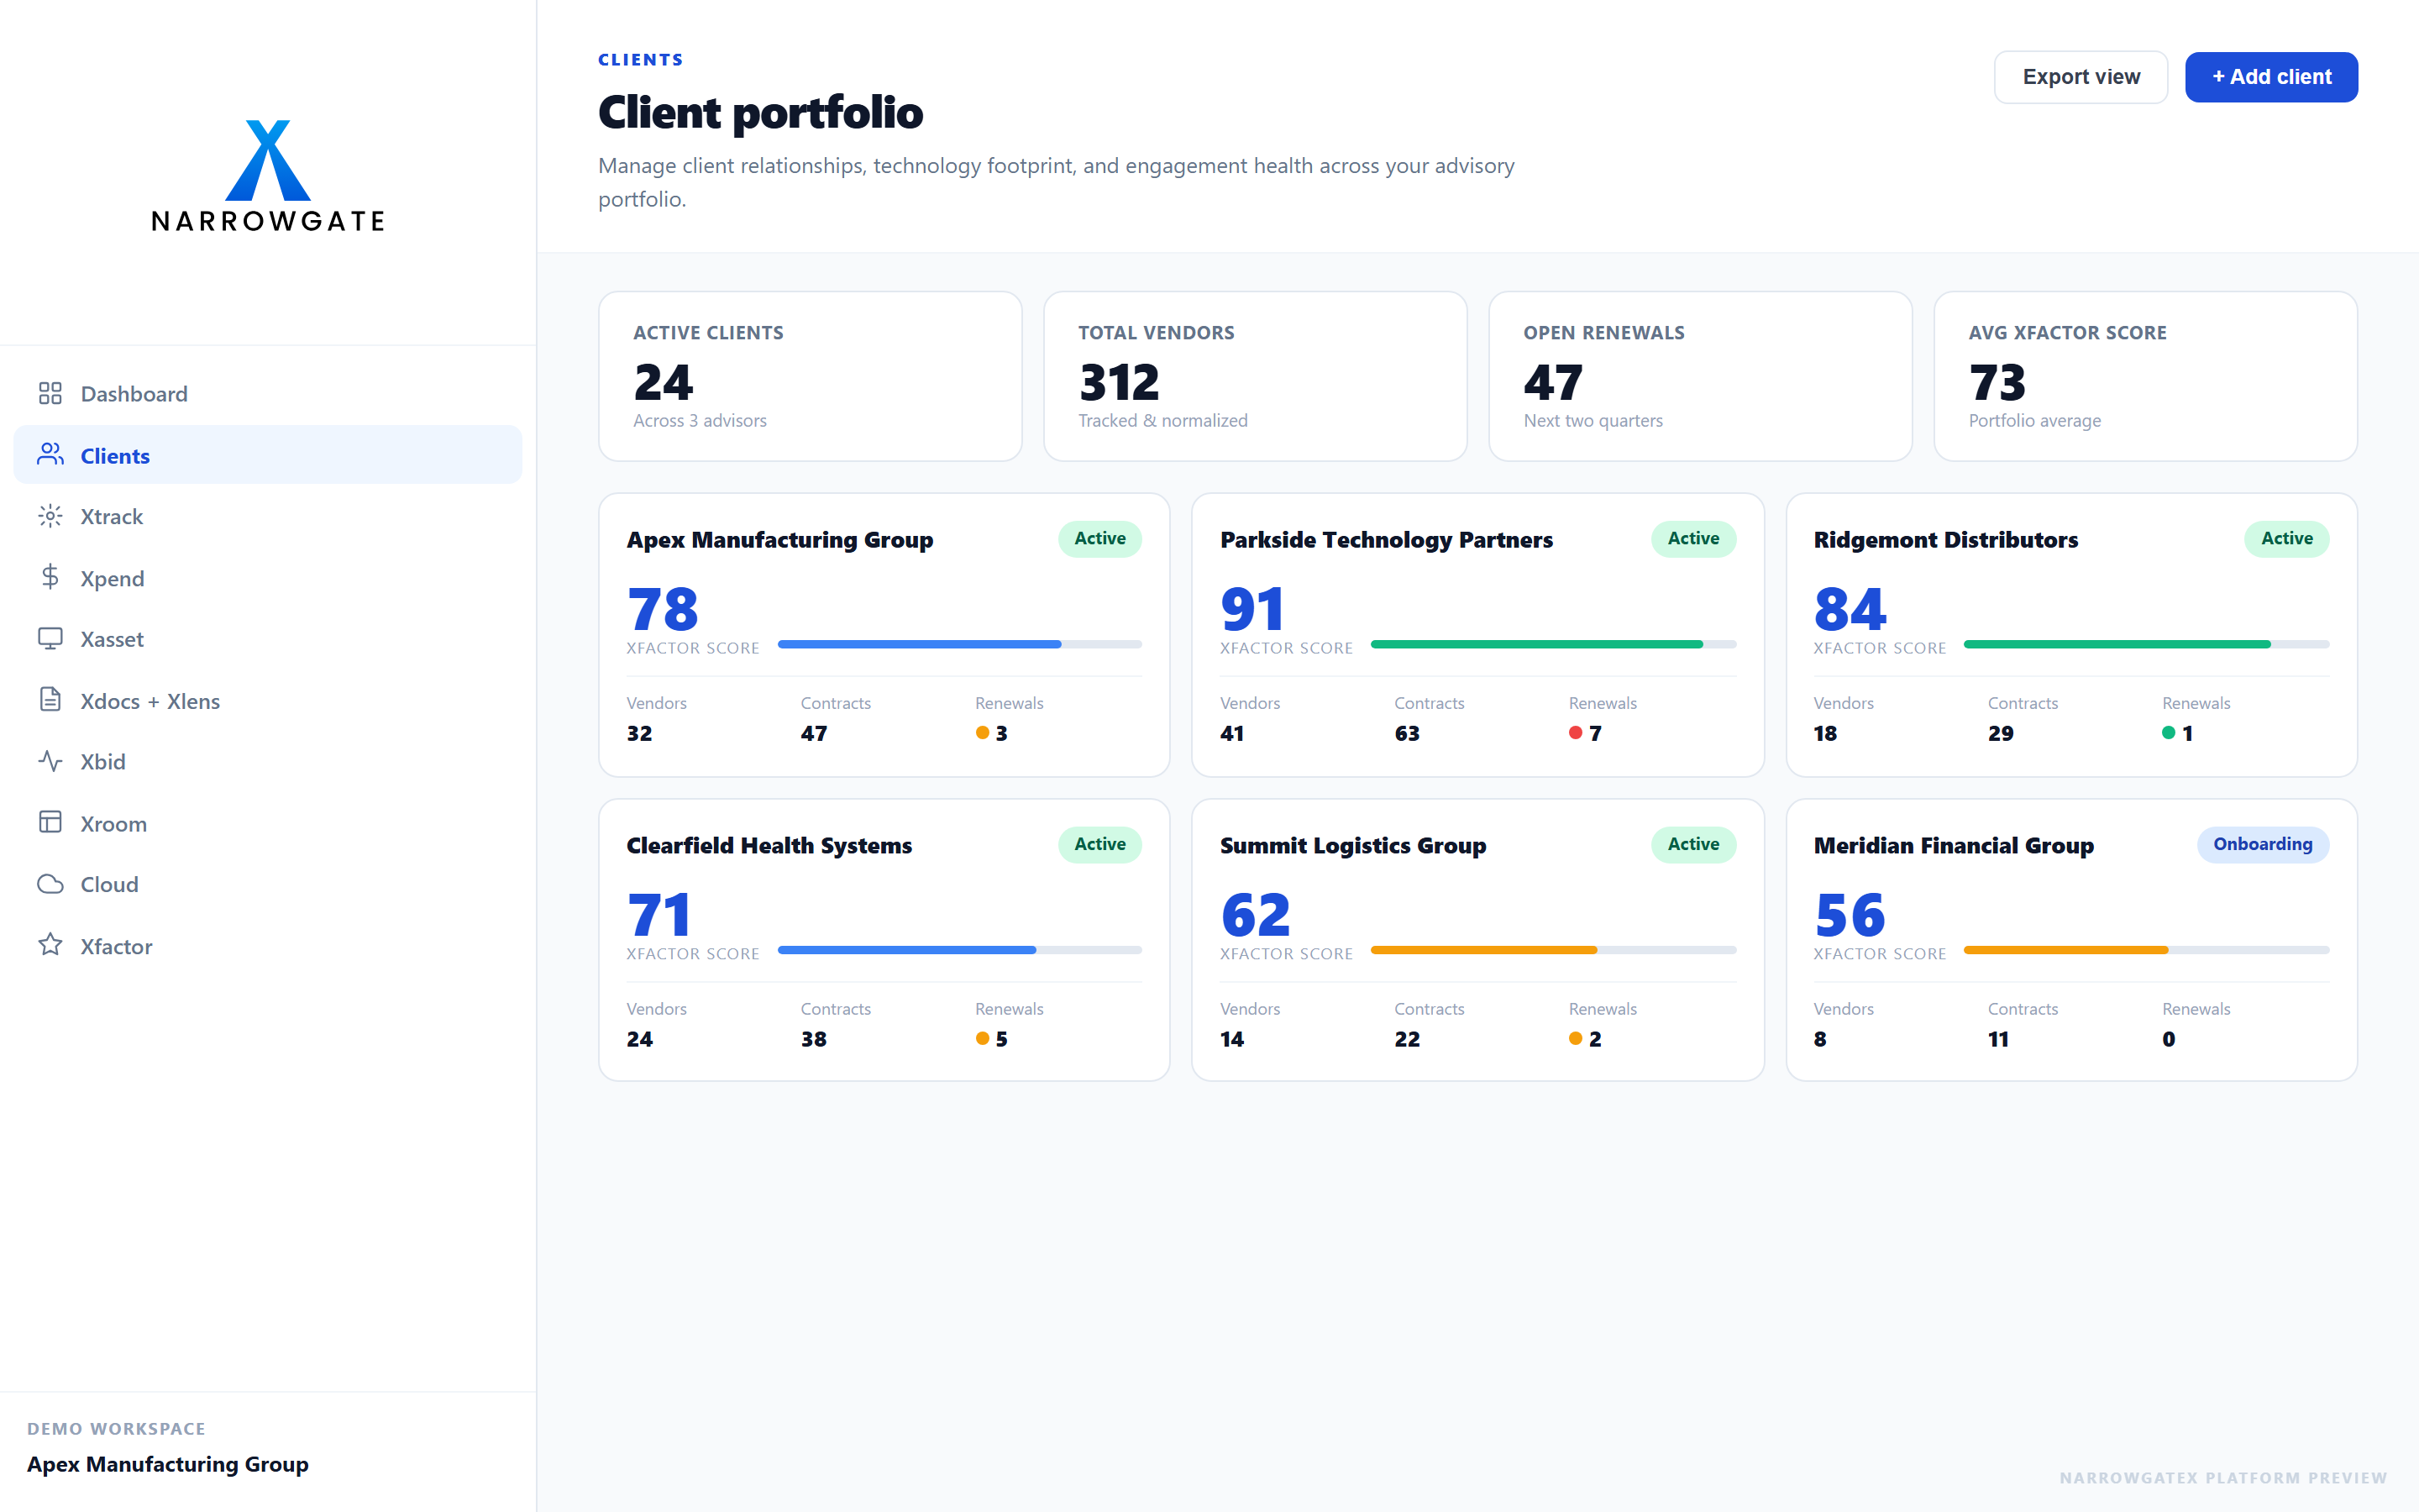The height and width of the screenshot is (1512, 2419).
Task: Open Parkside Technology Partners card title
Action: (1387, 540)
